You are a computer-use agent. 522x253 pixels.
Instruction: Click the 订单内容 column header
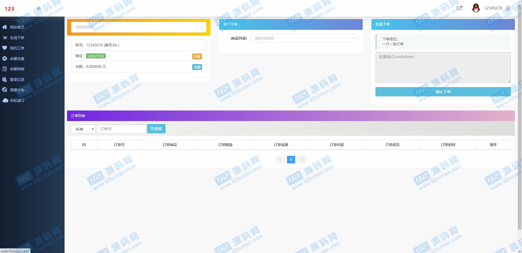tap(337, 145)
